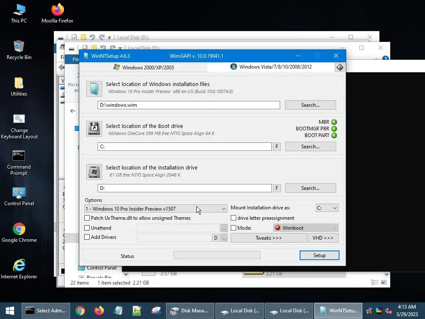Click the Boot drive C: path field
The height and width of the screenshot is (319, 425).
click(185, 147)
